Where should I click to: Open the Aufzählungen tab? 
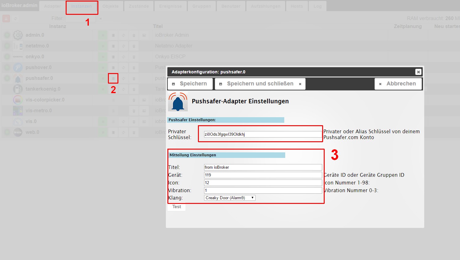coord(266,6)
